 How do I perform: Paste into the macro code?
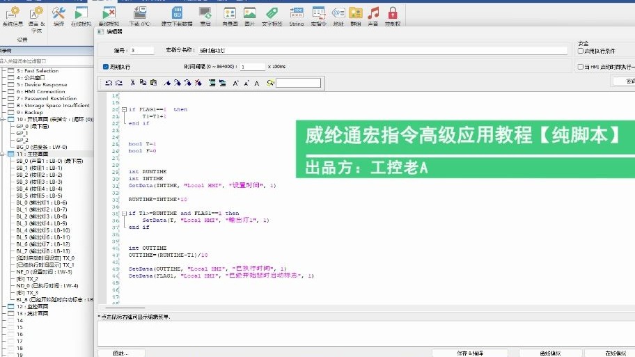point(153,83)
